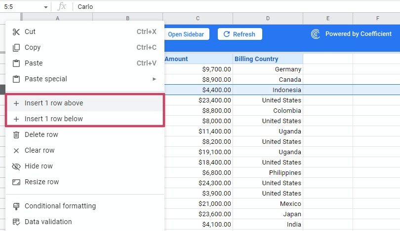
Task: Click the $9,700.00 cell
Action: (199, 69)
